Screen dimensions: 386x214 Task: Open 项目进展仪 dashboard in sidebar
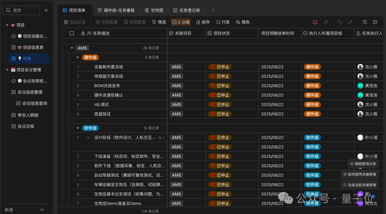[x=29, y=36]
